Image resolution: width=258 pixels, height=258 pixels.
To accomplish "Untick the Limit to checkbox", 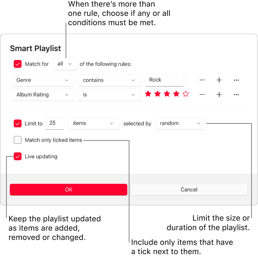I will (x=17, y=123).
